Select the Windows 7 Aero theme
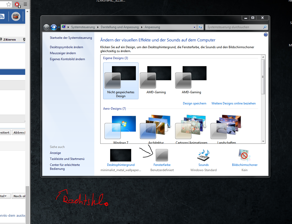 121,129
